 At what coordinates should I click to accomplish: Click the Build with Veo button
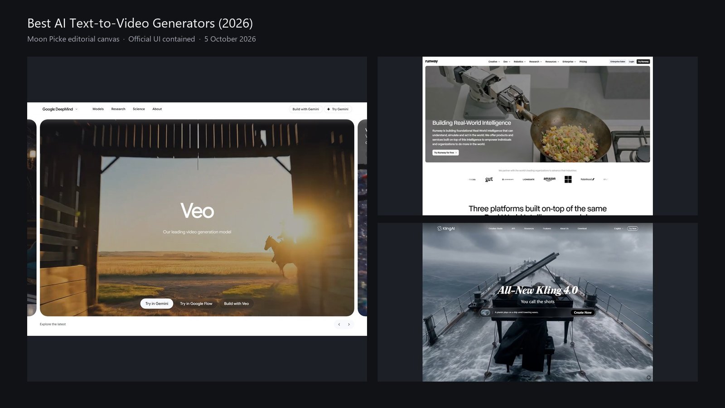[237, 304]
